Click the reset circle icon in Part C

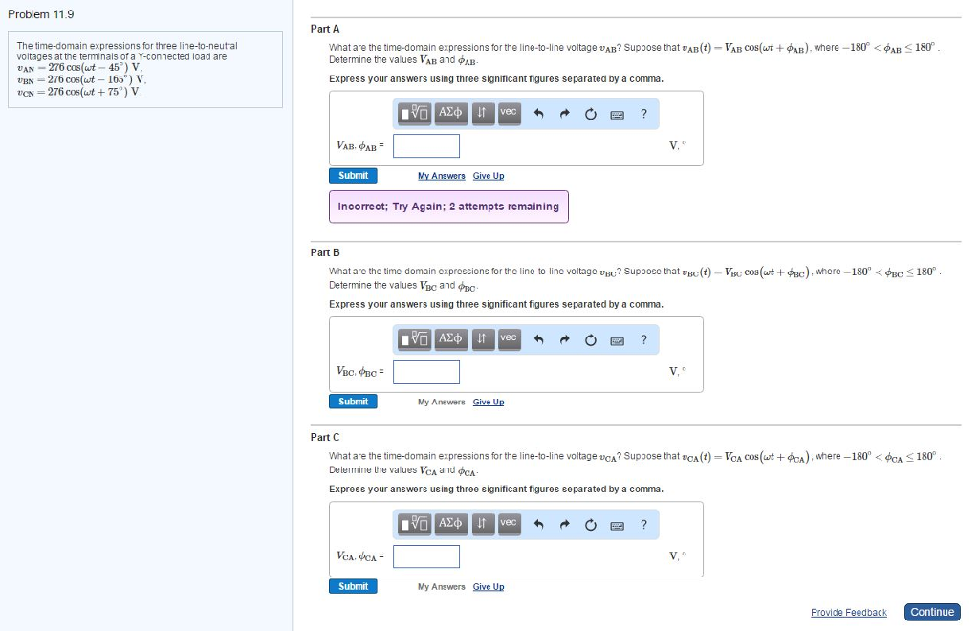click(x=590, y=524)
